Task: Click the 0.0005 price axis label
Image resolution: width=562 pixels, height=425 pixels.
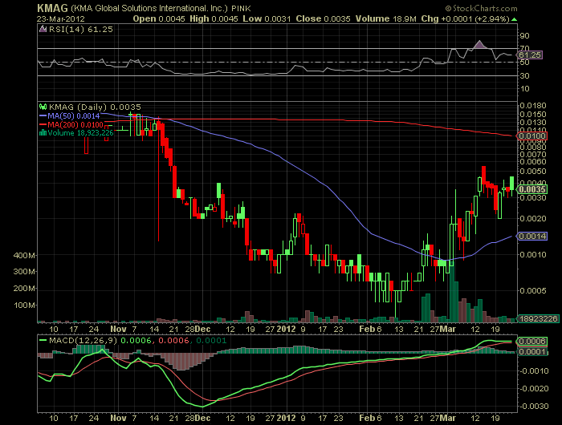Action: [x=533, y=290]
